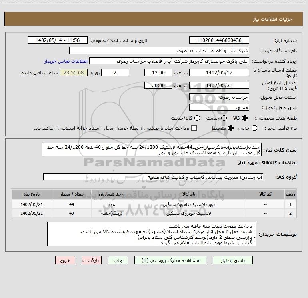Click the تعداد / مقدار column header
This screenshot has height=298, width=308.
click(72, 194)
